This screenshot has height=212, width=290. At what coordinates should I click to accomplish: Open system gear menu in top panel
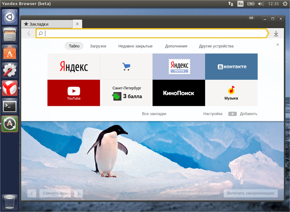pos(285,4)
